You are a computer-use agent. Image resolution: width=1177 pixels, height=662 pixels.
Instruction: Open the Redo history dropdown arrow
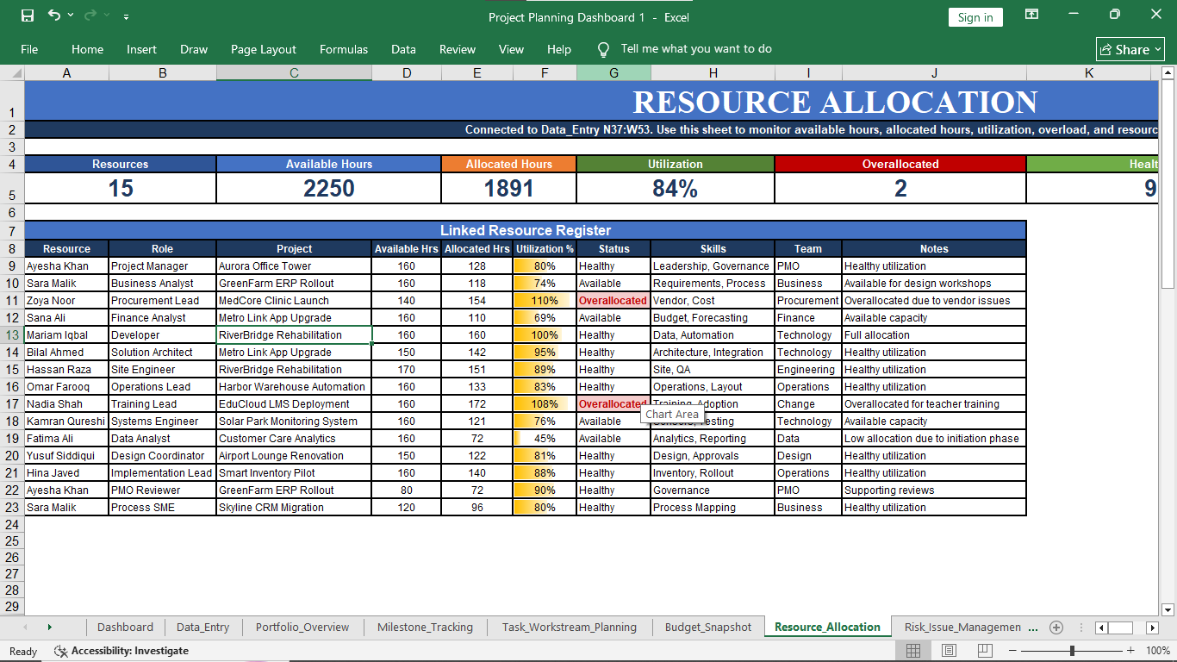click(x=107, y=16)
